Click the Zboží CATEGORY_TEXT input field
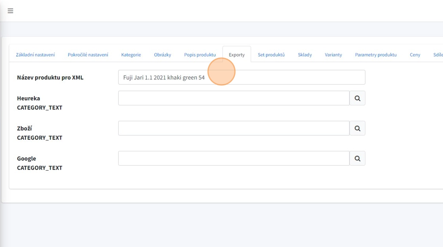Screen dimensions: 443x247 pyautogui.click(x=233, y=128)
